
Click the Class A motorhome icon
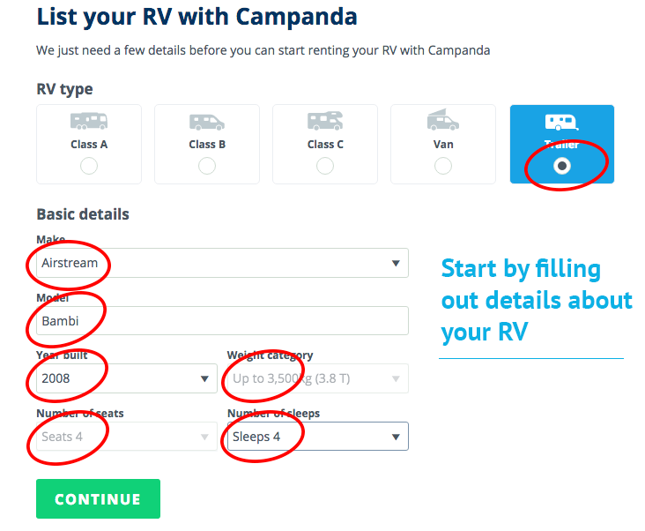pos(89,121)
